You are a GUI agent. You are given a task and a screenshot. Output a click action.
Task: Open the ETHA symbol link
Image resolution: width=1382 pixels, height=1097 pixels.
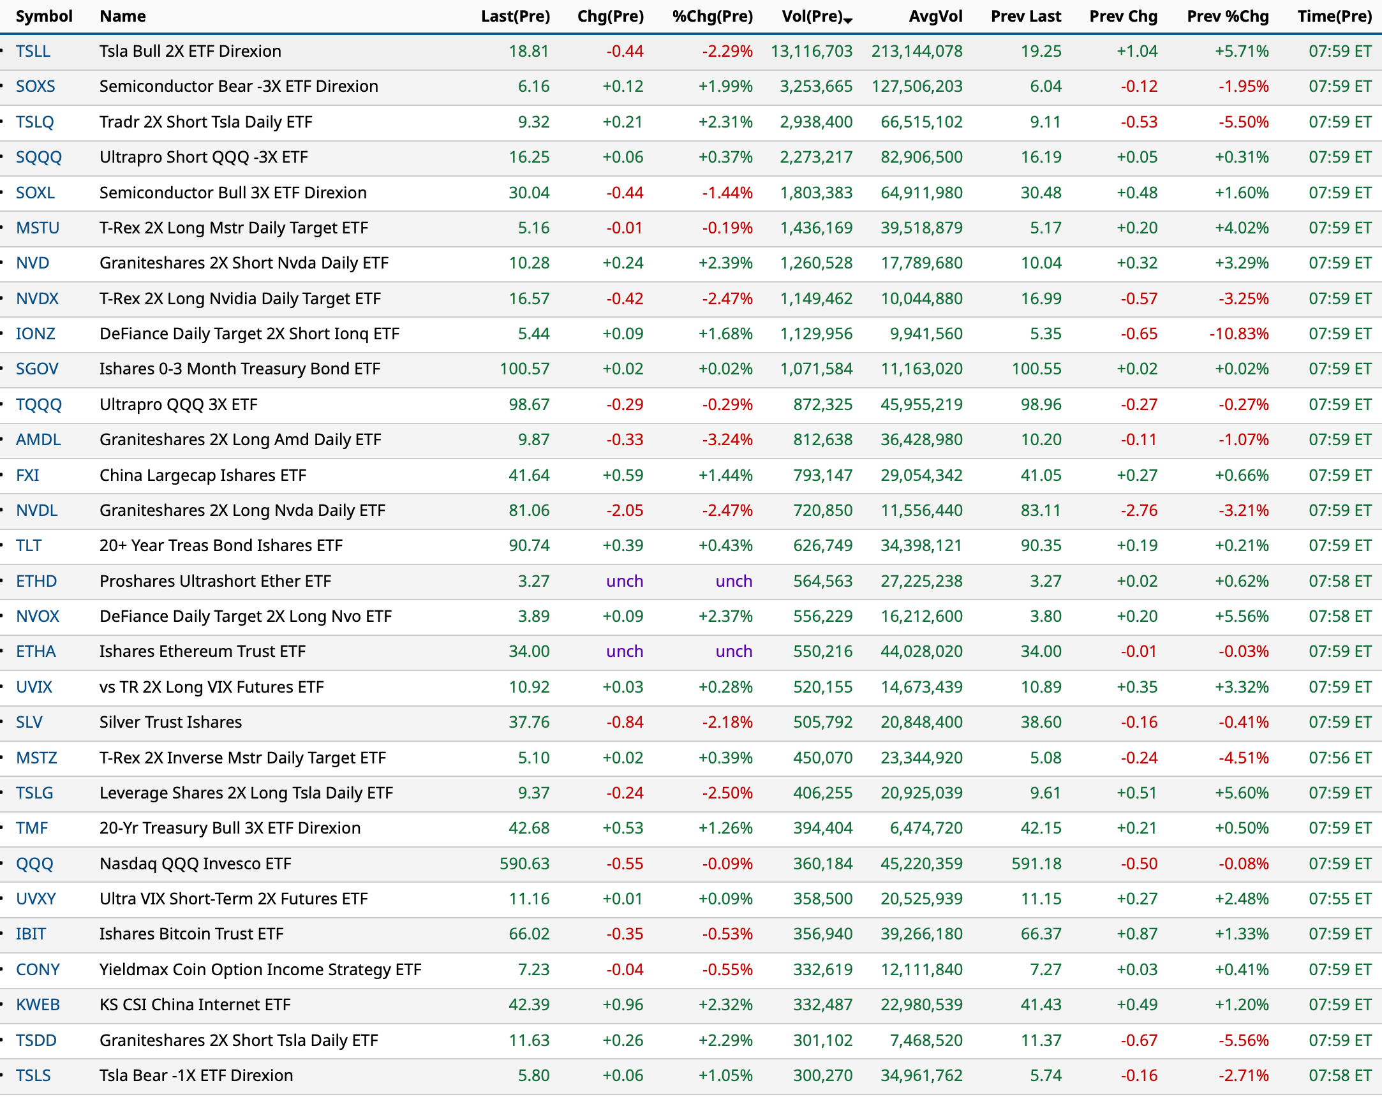(x=35, y=652)
